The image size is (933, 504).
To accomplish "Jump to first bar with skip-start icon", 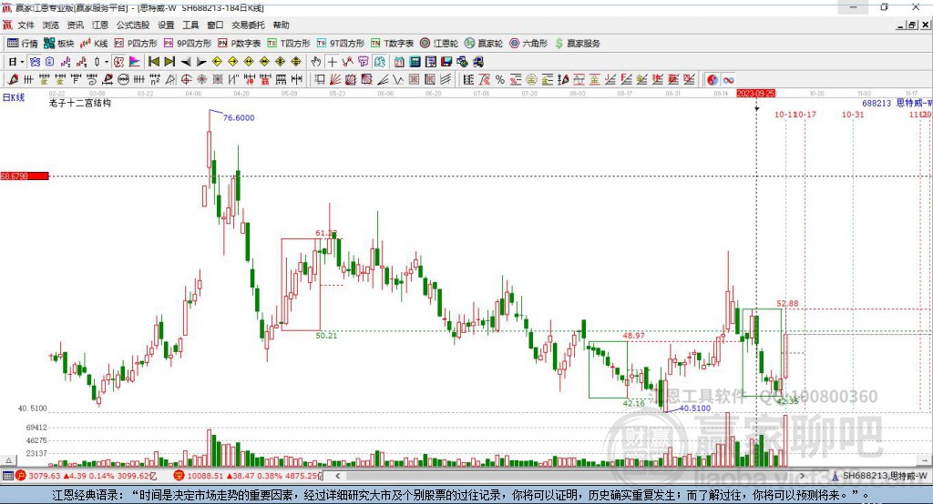I will click(153, 61).
